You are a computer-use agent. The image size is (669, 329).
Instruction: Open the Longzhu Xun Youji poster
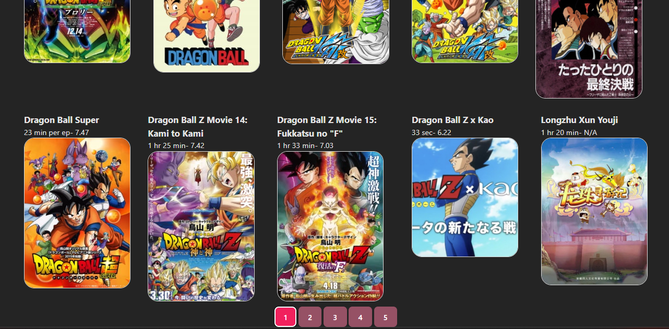tap(594, 211)
